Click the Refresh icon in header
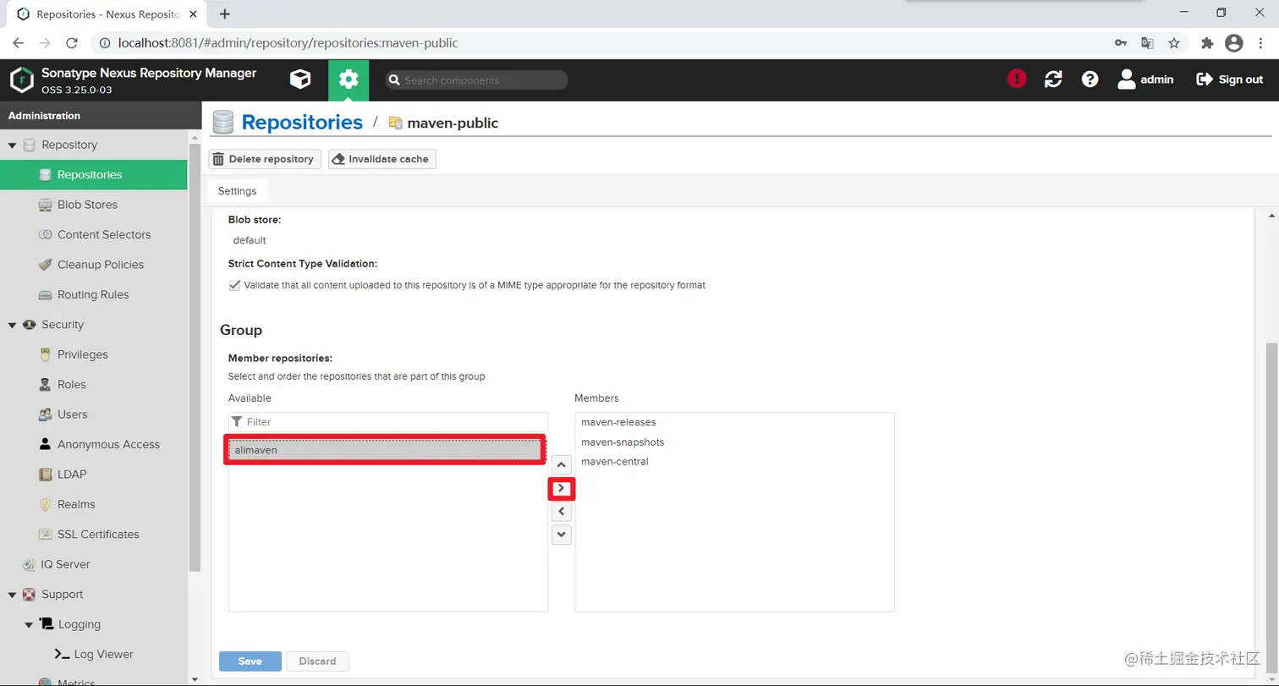 click(1053, 79)
